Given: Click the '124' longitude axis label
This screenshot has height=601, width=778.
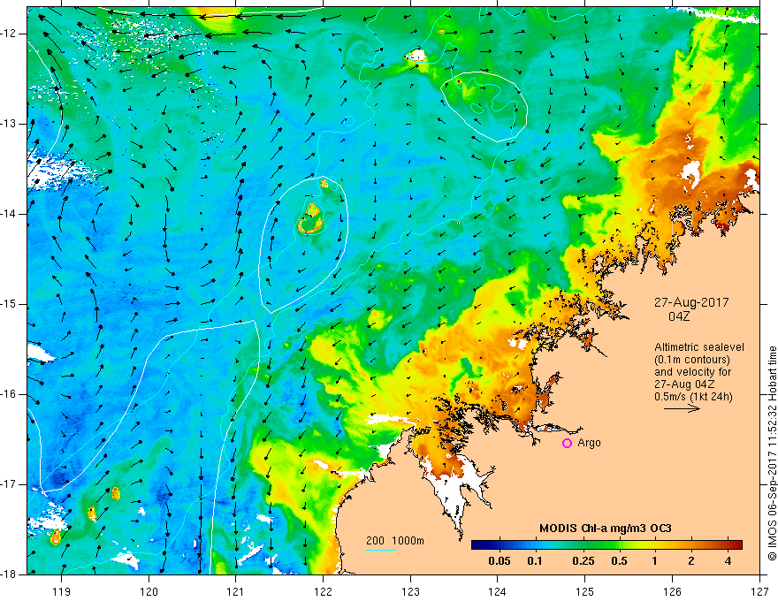Looking at the screenshot, I should coord(498,591).
